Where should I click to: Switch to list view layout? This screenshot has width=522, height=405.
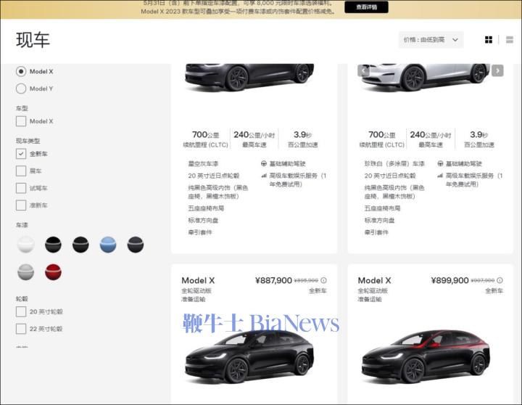click(x=510, y=40)
